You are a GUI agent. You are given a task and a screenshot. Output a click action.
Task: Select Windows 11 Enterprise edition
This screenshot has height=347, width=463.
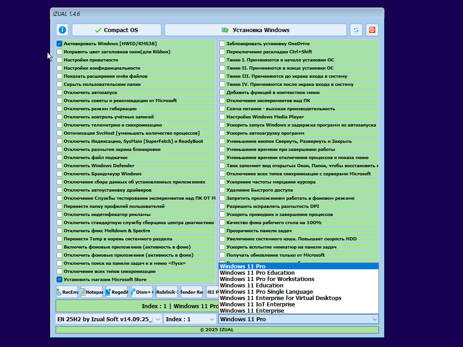[298, 311]
